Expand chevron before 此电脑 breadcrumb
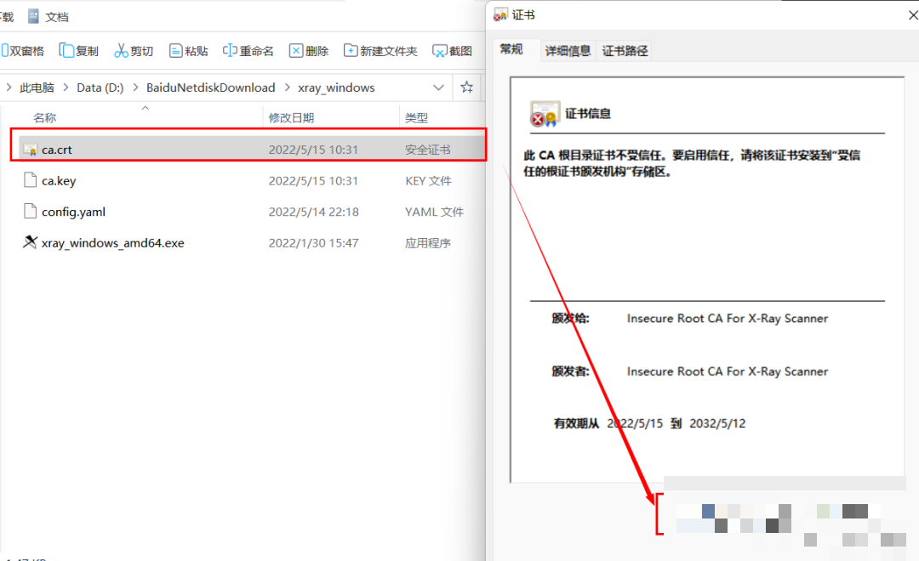This screenshot has height=561, width=919. point(9,88)
